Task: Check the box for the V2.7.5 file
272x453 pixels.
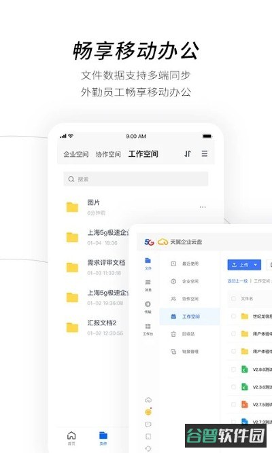Action: 233,404
